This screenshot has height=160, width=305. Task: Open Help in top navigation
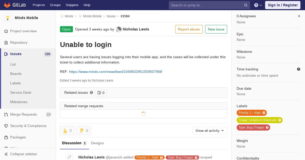click(87, 5)
